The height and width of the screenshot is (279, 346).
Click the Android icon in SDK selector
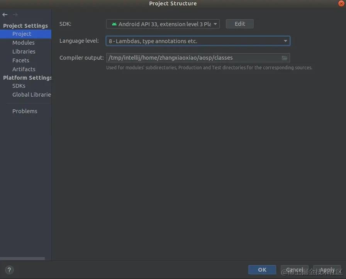point(114,24)
